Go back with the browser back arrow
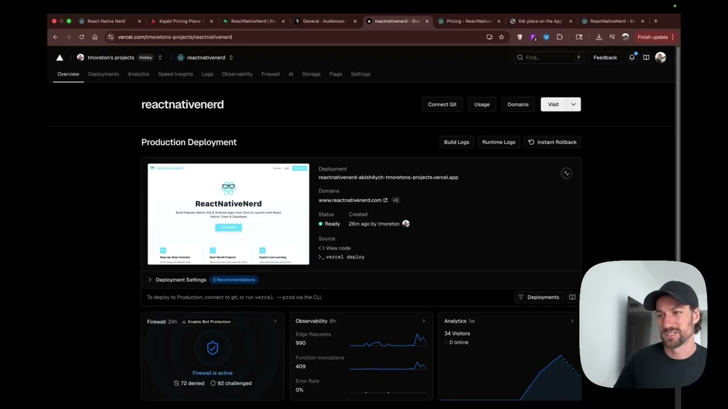Viewport: 728px width, 409px height. click(x=55, y=37)
